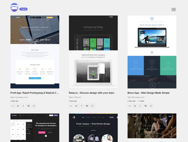Image resolution: width=188 pixels, height=142 pixels.
Task: Reblog the Prott App post
Action: (x=34, y=106)
